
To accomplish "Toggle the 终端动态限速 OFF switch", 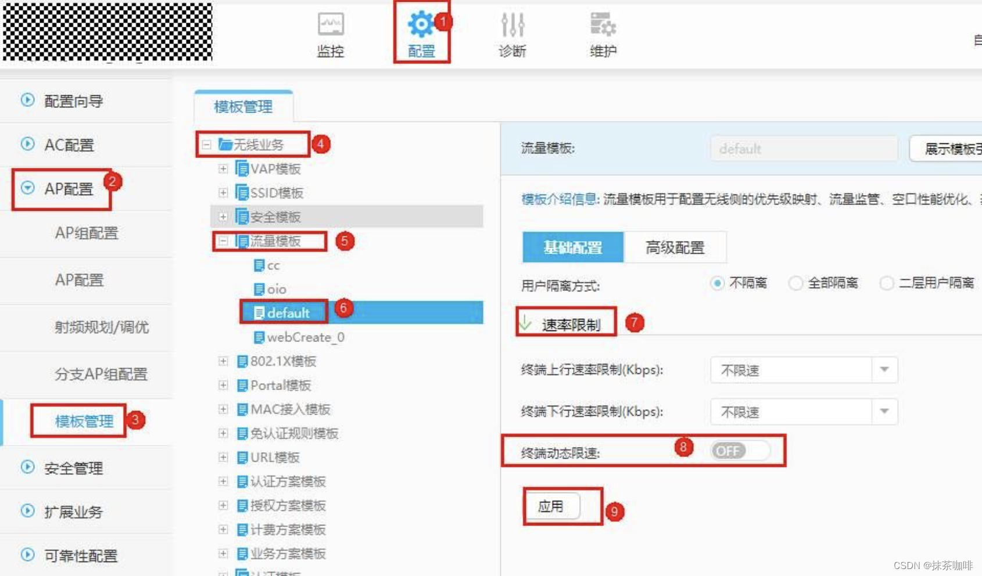I will (x=740, y=451).
